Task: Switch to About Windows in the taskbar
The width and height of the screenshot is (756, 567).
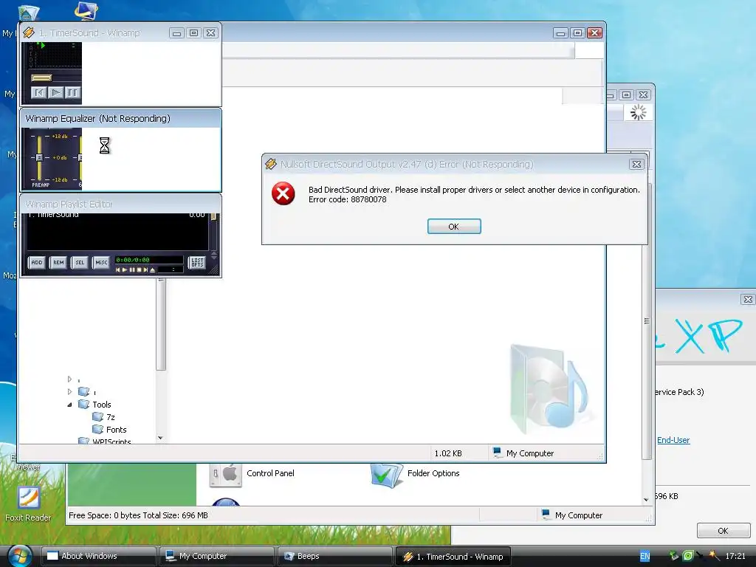Action: pos(99,556)
